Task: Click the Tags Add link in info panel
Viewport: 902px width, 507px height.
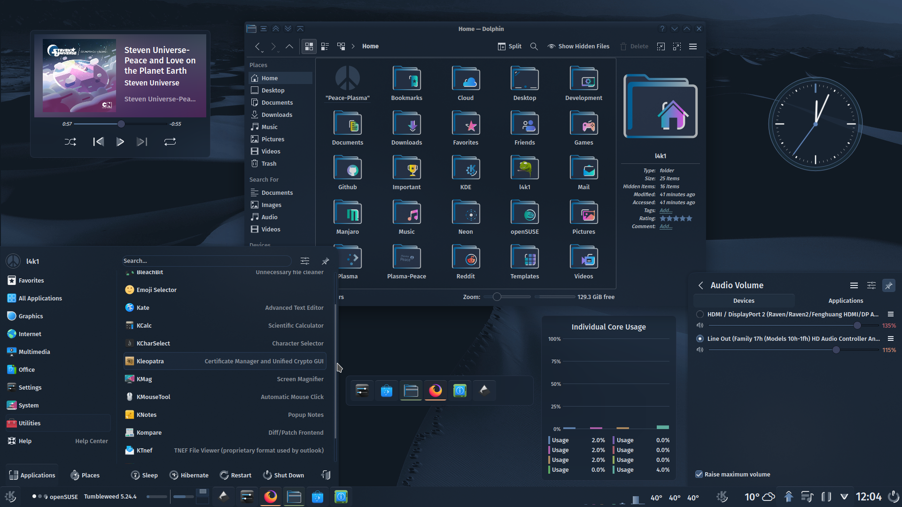Action: 666,210
